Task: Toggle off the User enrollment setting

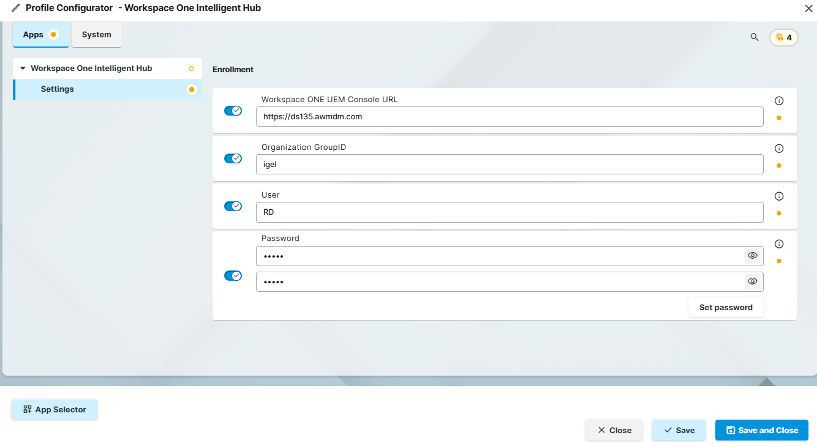Action: (233, 206)
